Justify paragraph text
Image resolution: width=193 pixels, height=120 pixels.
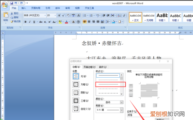pyautogui.click(x=98, y=22)
